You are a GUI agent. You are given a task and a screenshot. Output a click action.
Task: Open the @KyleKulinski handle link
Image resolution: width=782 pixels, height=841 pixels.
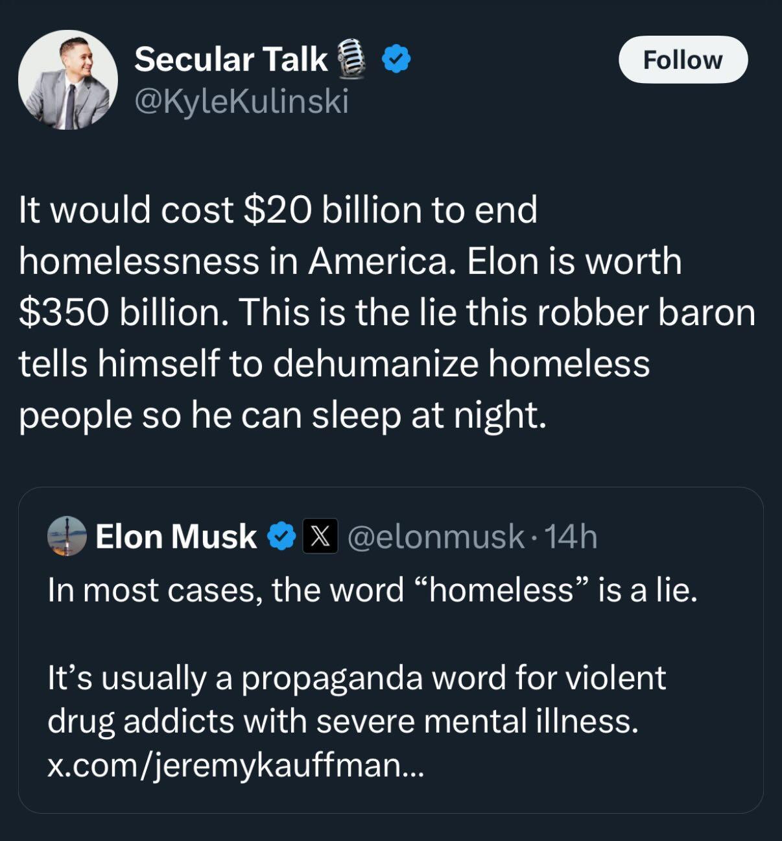click(x=241, y=101)
